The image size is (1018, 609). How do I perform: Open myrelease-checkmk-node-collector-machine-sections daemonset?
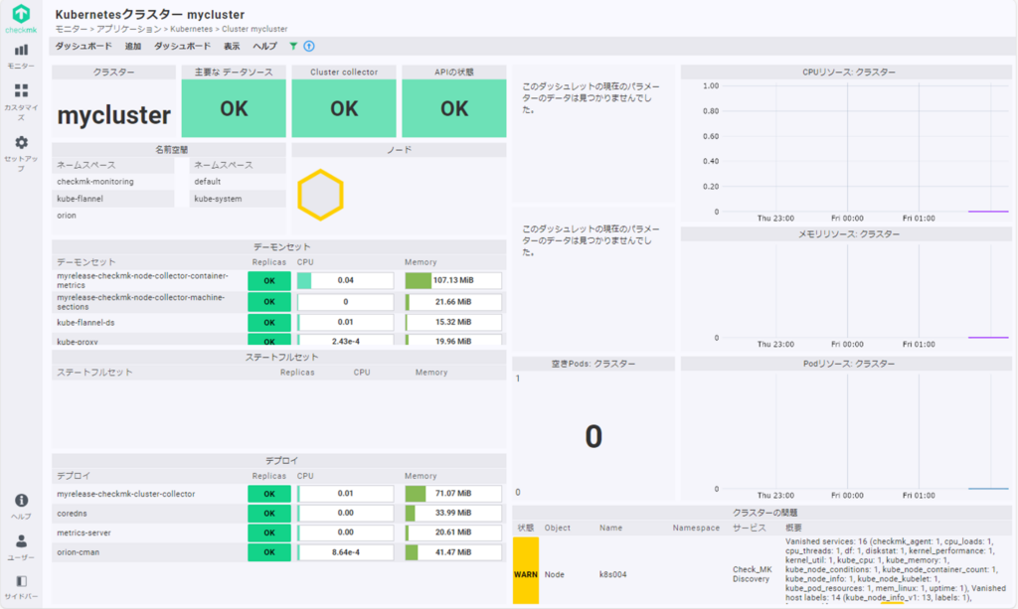[141, 302]
